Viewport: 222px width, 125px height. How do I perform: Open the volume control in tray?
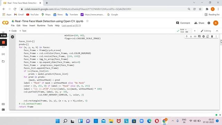tap(195, 121)
